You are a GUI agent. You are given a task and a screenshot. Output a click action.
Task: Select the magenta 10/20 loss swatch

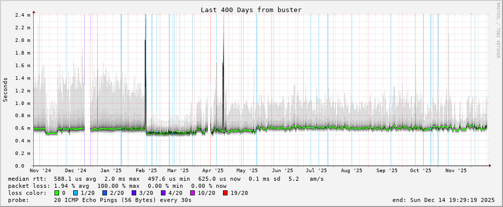(192, 193)
